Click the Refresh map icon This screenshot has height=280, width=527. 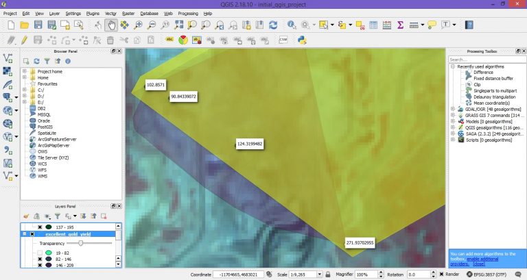(x=273, y=25)
